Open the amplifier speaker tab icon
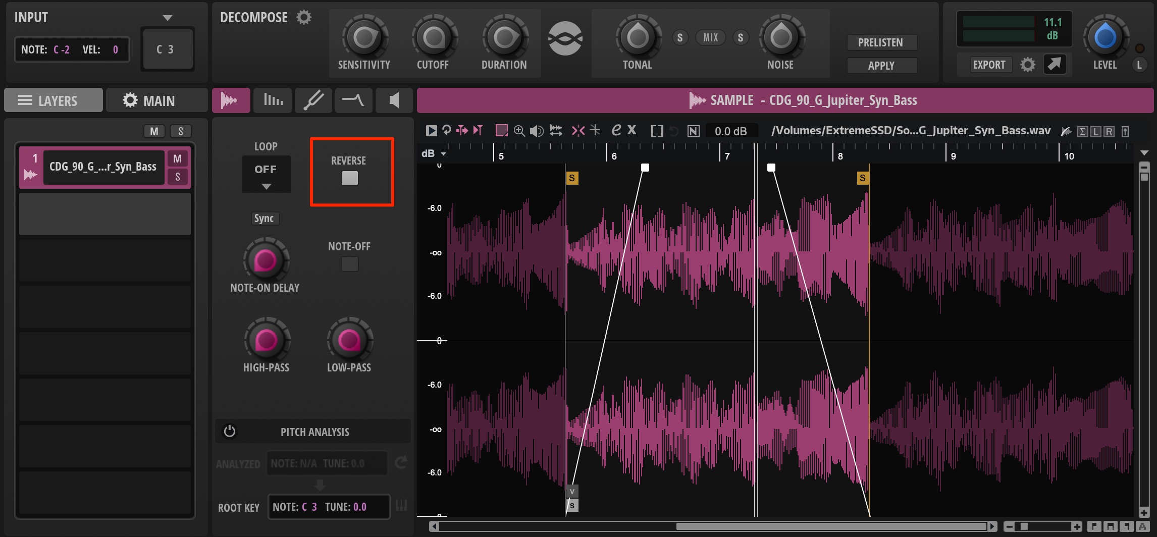Viewport: 1157px width, 537px height. tap(394, 100)
